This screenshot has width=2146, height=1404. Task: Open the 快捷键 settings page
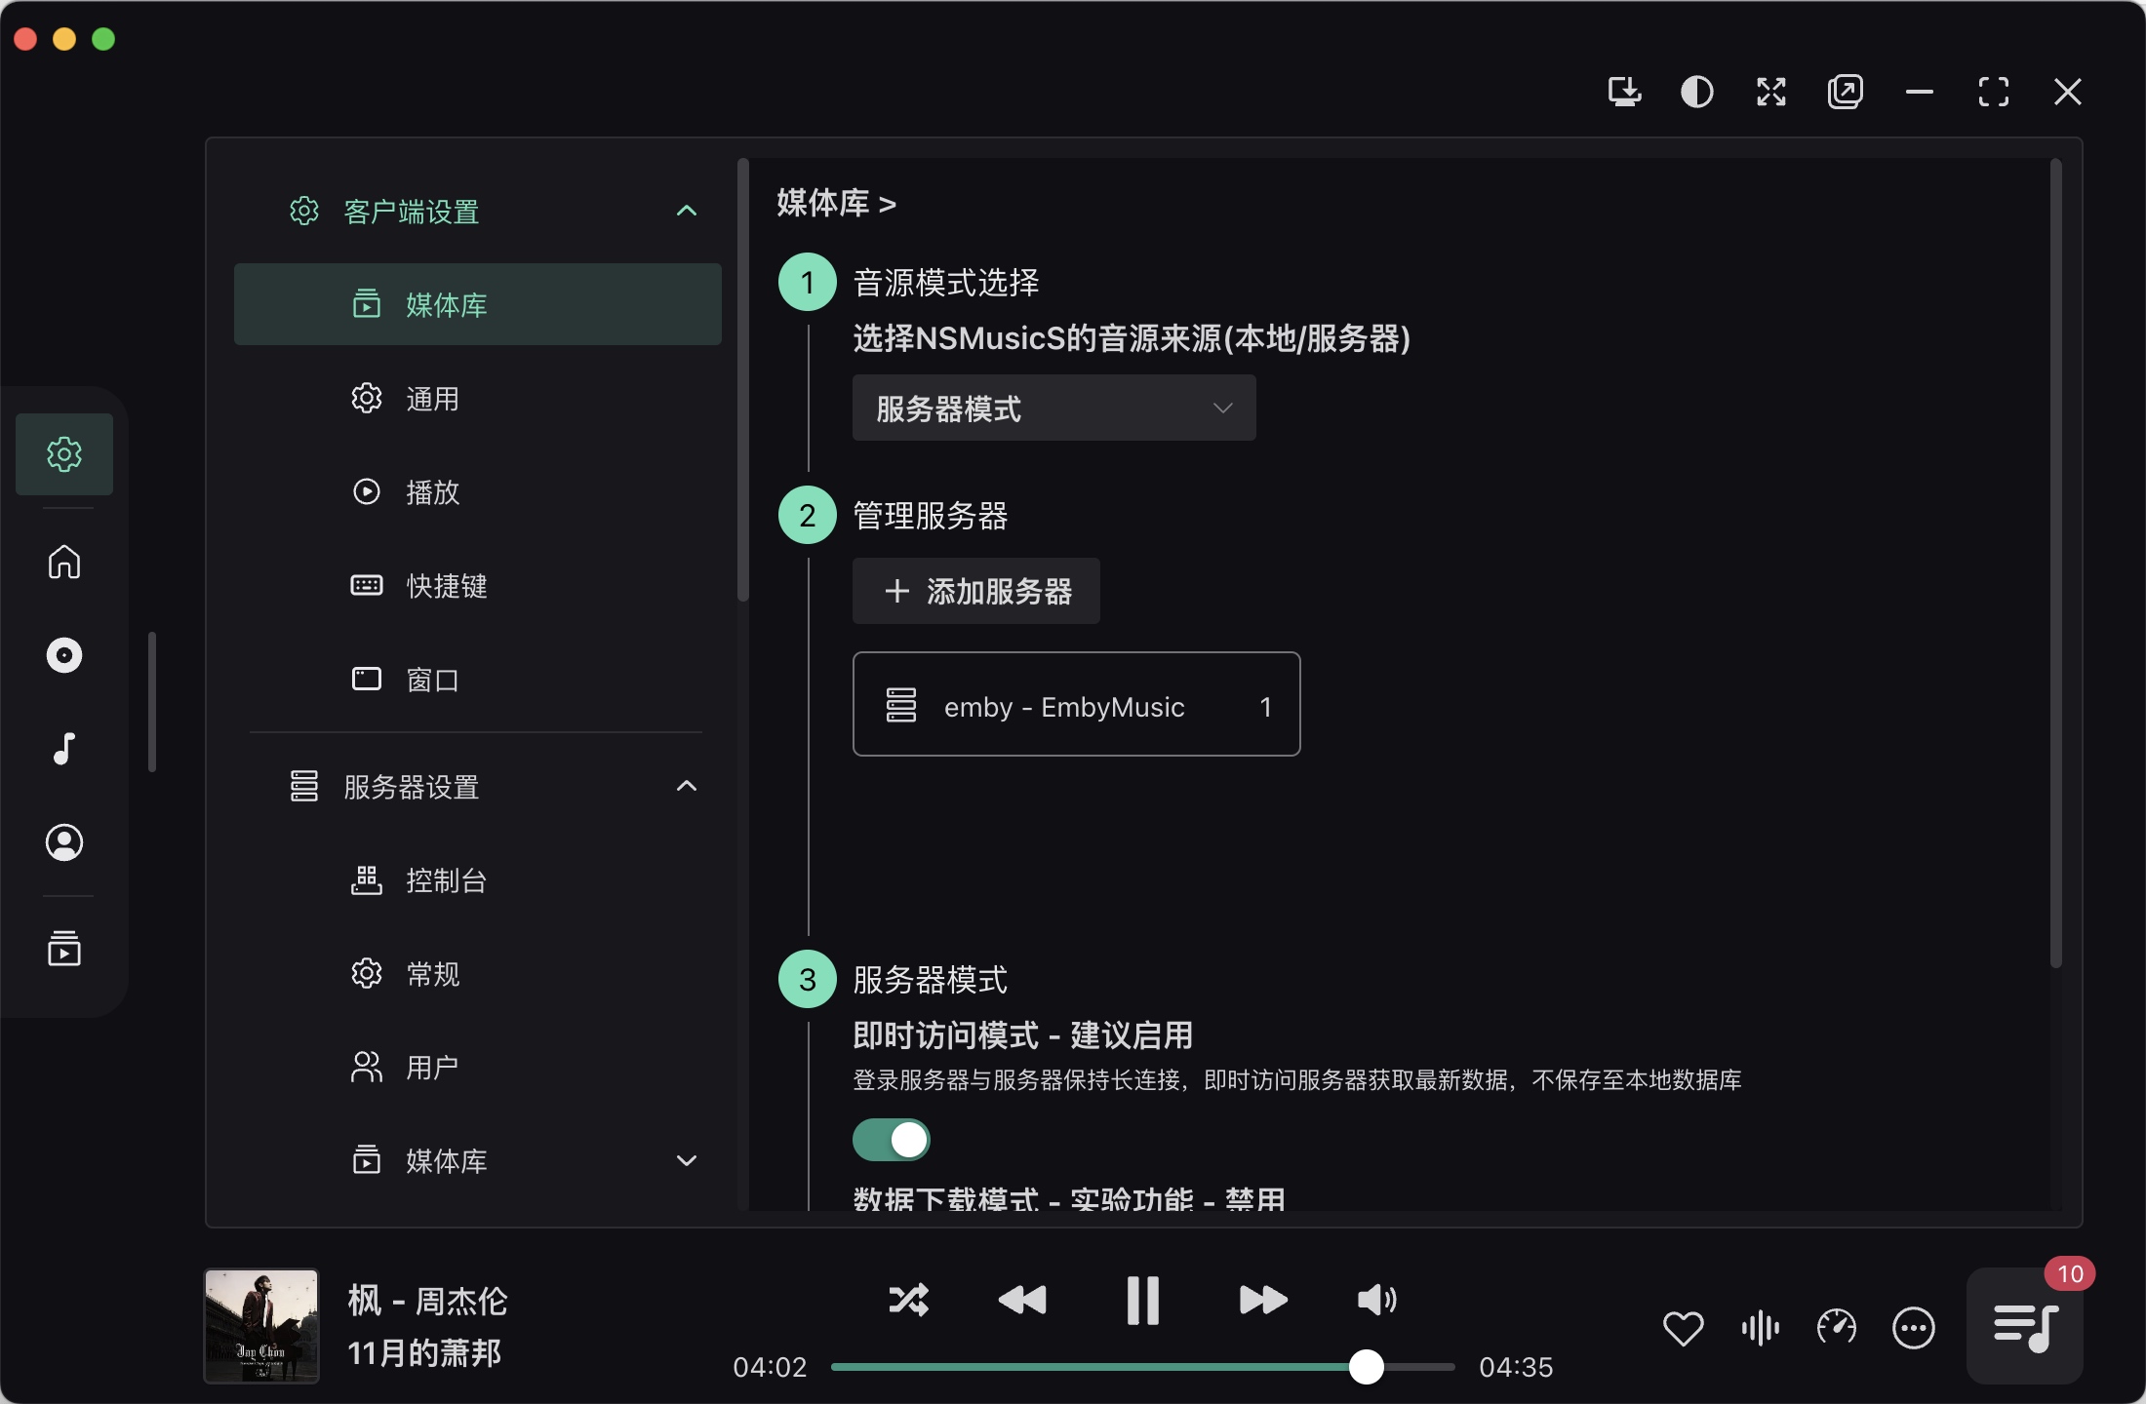pyautogui.click(x=478, y=585)
